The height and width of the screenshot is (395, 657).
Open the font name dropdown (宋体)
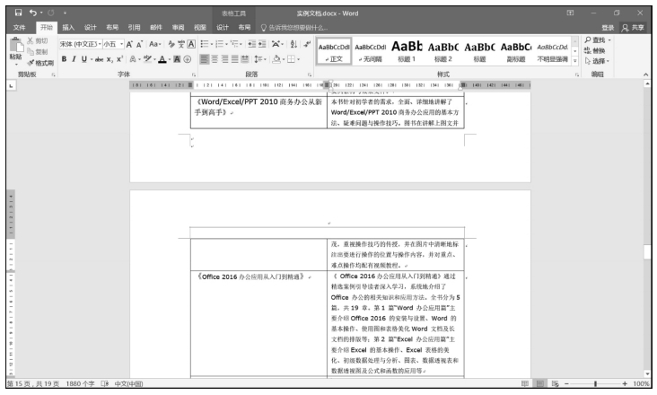click(x=100, y=44)
